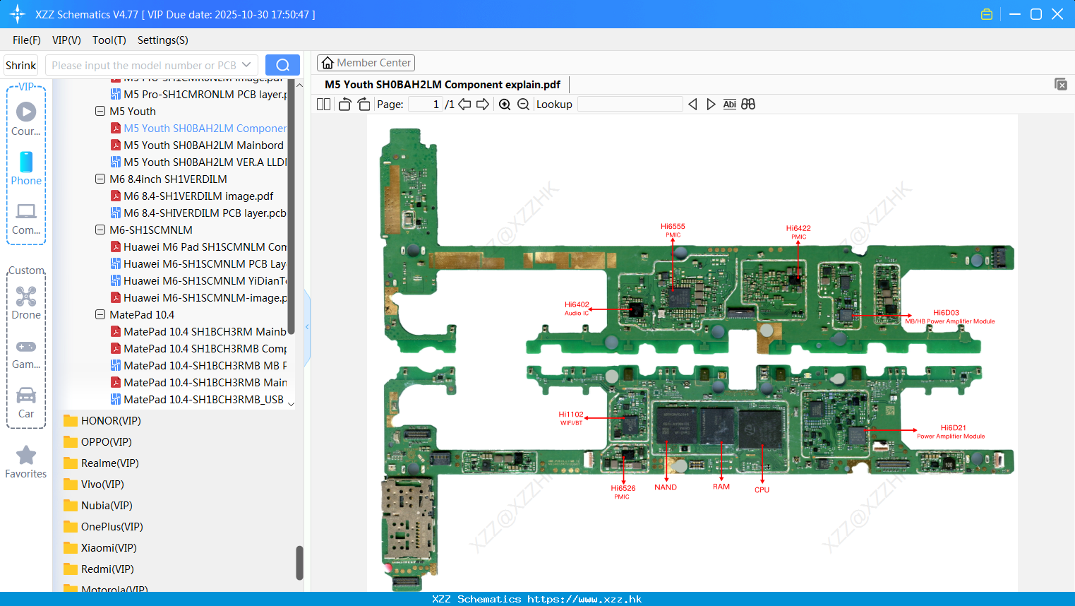Click the Shrink button
1075x606 pixels.
click(21, 65)
